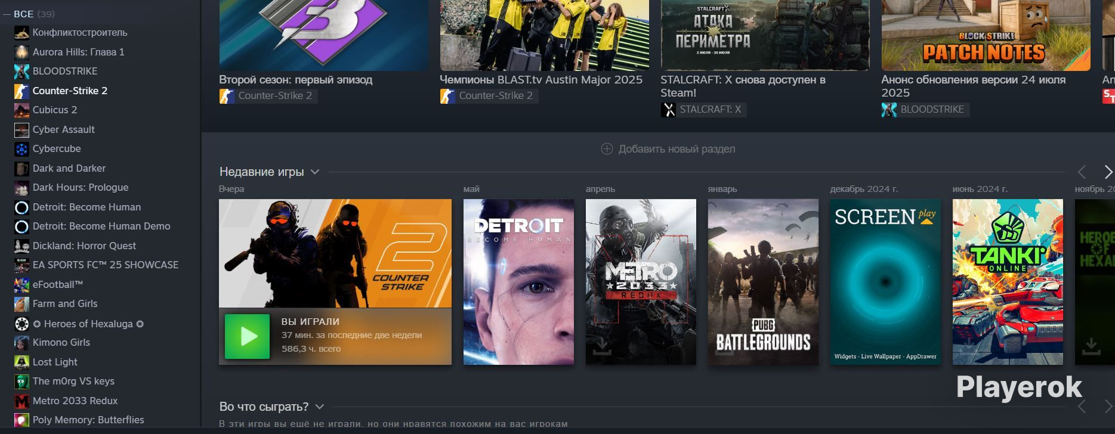Image resolution: width=1115 pixels, height=434 pixels.
Task: Click the Detroit: Become Human Demo icon
Action: point(21,227)
